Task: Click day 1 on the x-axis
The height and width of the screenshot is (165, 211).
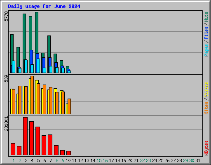Action: pyautogui.click(x=14, y=160)
